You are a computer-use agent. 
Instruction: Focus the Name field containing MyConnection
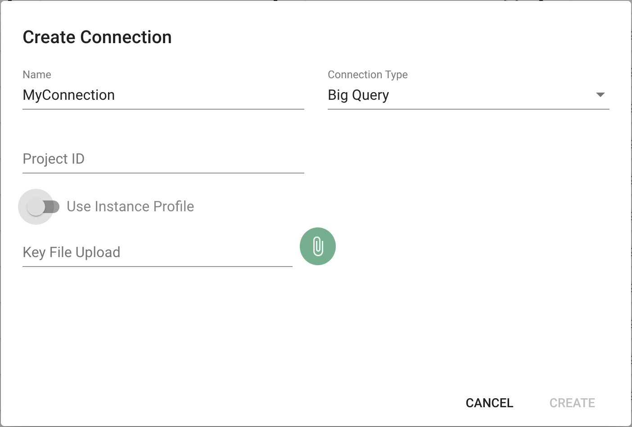pos(163,95)
